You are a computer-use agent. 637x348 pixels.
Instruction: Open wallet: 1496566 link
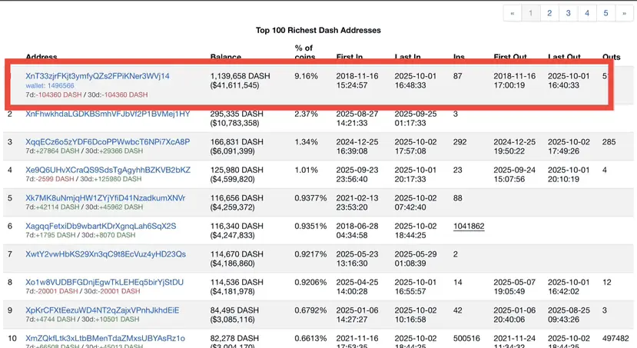coord(50,86)
